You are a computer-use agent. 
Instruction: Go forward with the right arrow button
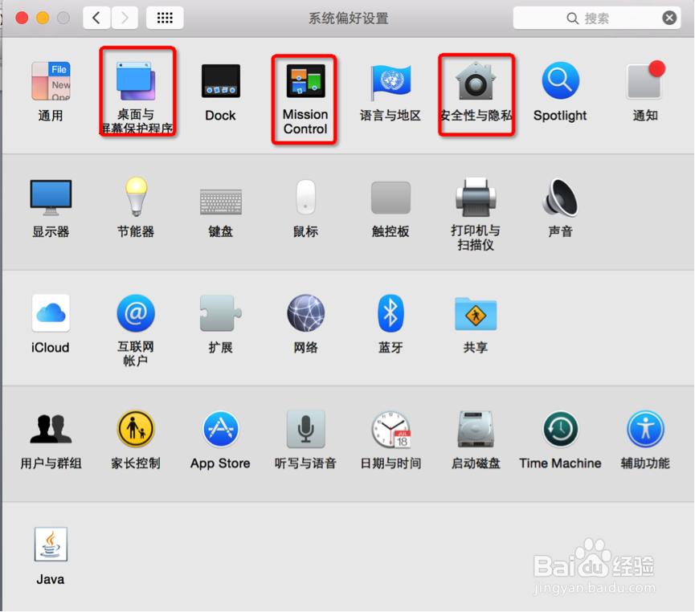[125, 18]
